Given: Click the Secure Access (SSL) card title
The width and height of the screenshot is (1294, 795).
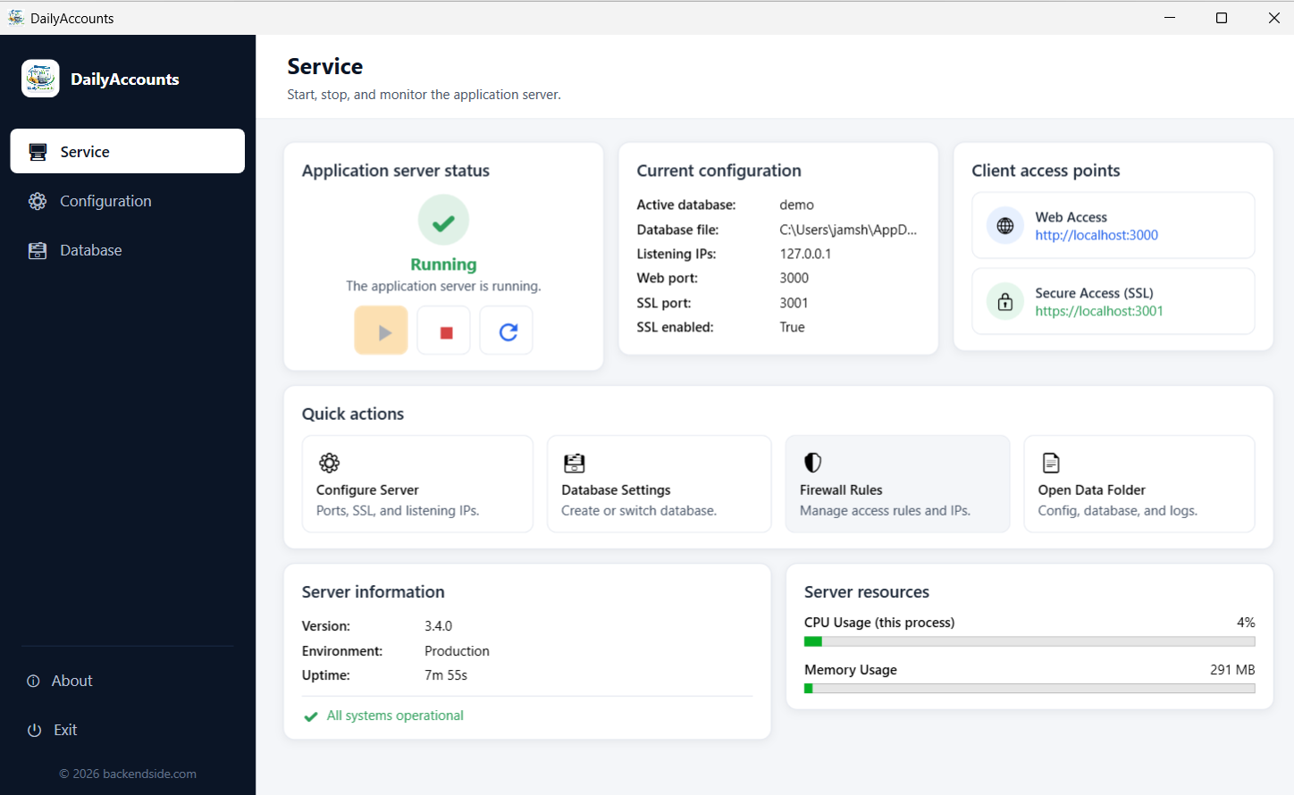Looking at the screenshot, I should 1094,293.
